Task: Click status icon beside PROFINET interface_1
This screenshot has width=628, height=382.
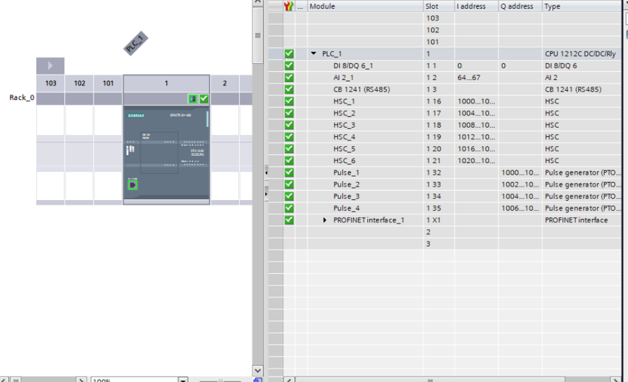Action: [x=288, y=220]
